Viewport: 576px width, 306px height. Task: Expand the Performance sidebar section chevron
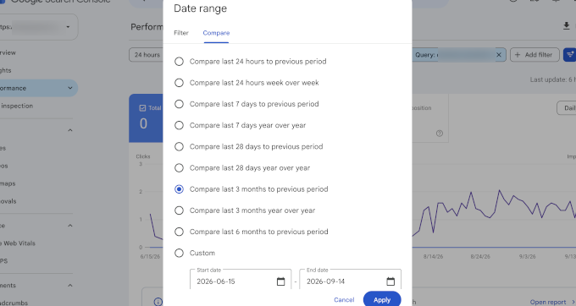69,88
